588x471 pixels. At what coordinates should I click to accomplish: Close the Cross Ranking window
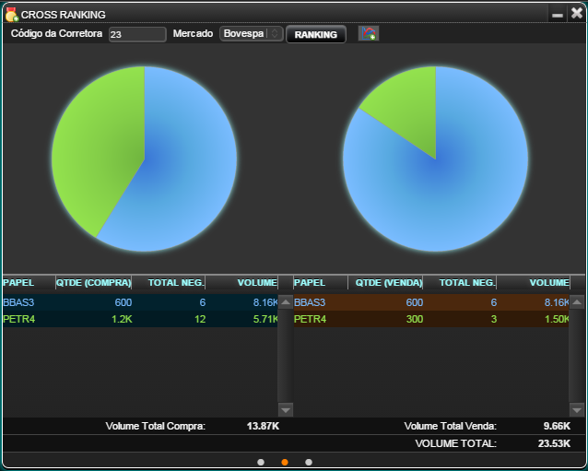point(576,14)
